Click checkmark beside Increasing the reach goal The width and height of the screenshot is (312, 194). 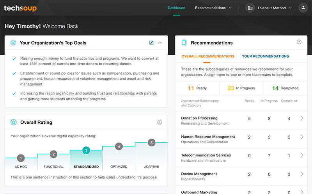point(14,94)
